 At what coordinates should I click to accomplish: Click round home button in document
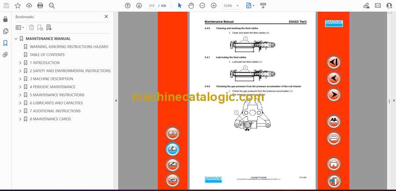coord(334,163)
